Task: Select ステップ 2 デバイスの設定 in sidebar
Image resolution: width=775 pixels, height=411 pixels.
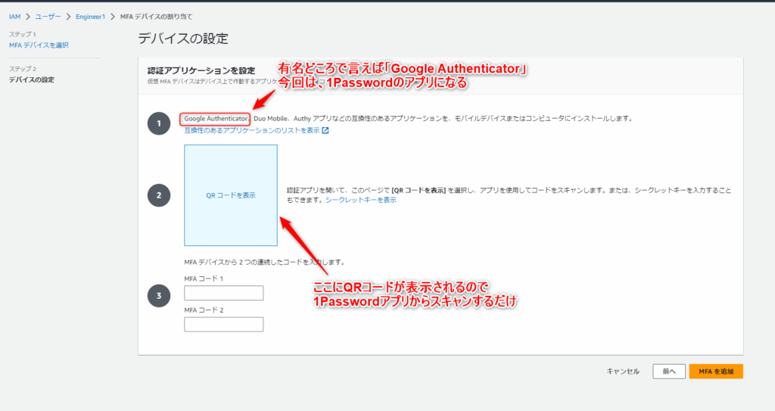Action: point(32,79)
